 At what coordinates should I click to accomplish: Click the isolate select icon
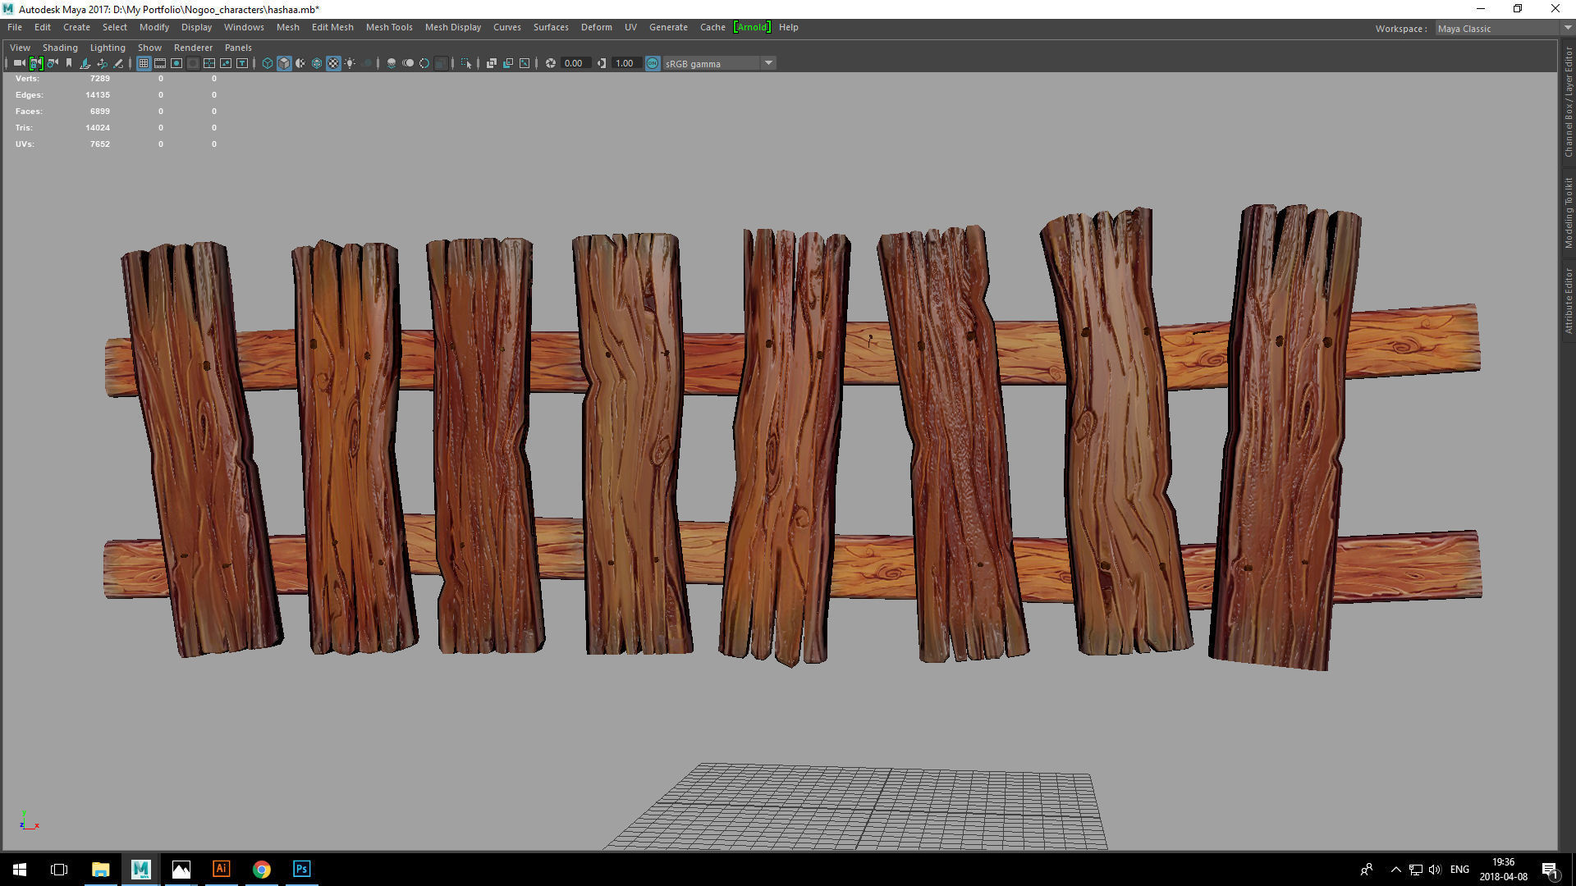(466, 63)
